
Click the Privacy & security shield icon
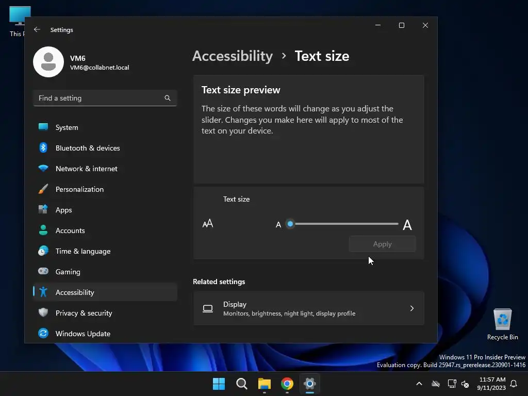[x=43, y=312]
